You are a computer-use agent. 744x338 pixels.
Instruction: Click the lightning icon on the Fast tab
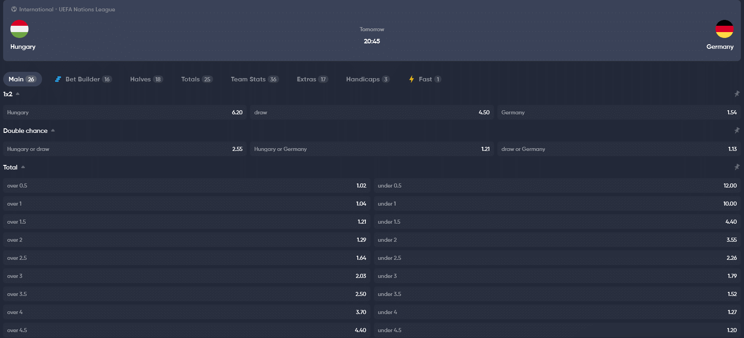(412, 79)
